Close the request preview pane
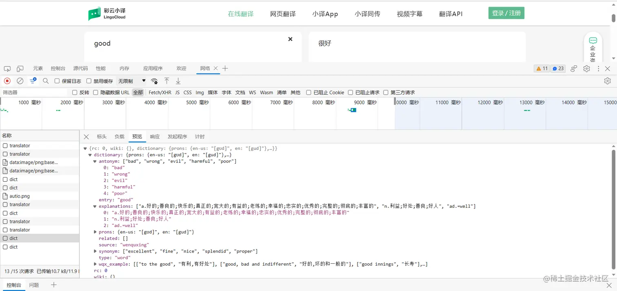This screenshot has height=291, width=617. [86, 137]
